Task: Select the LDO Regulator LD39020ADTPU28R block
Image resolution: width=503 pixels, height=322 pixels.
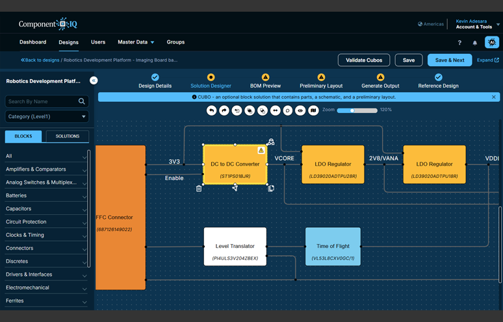Action: click(x=333, y=164)
